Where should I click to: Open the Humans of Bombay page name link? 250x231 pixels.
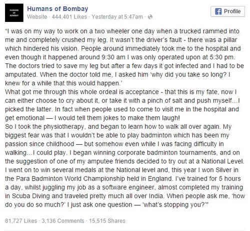(57, 9)
